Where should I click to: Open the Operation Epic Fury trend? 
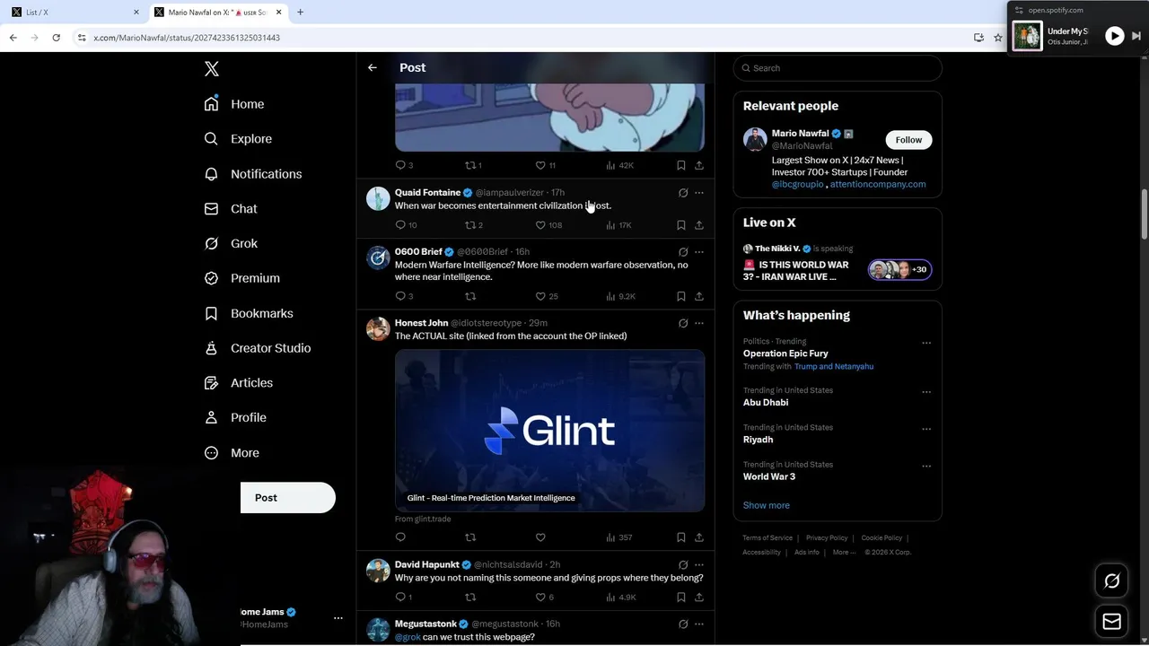tap(785, 354)
